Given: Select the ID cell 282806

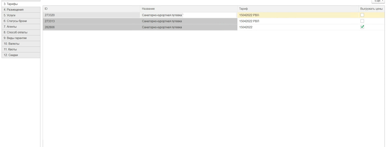Looking at the screenshot, I should tap(92, 27).
